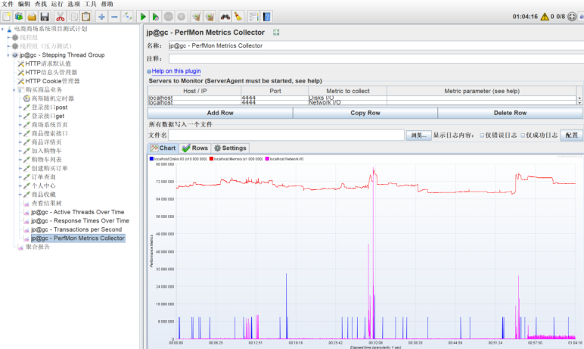Select jp@gc - Response Times Over Time

click(80, 221)
